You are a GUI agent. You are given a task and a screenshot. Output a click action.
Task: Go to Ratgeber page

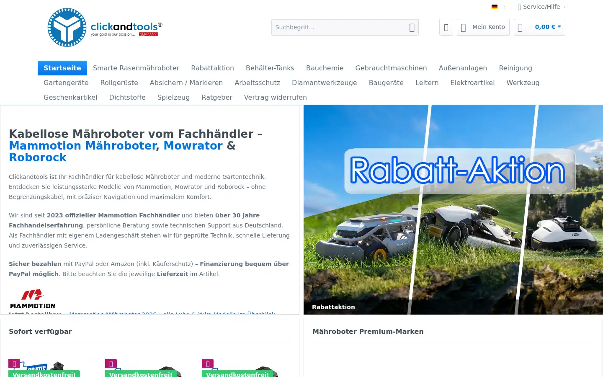[217, 97]
